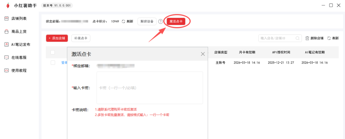This screenshot has width=345, height=139.
Task: Click the 补录点卡 button
Action: click(x=81, y=38)
